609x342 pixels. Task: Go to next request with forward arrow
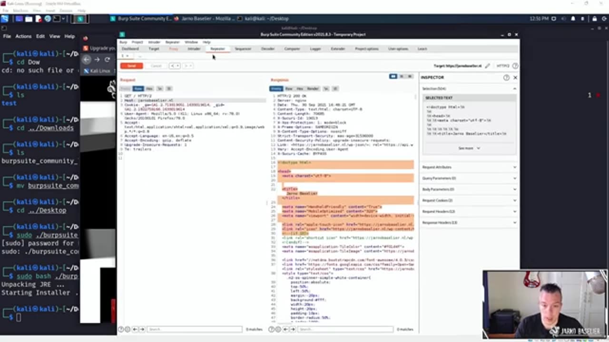tap(187, 66)
